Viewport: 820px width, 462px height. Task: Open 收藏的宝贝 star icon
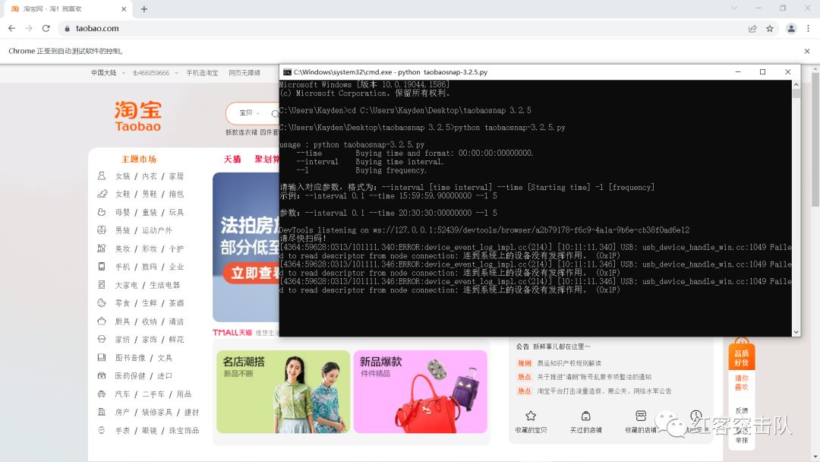pos(531,416)
